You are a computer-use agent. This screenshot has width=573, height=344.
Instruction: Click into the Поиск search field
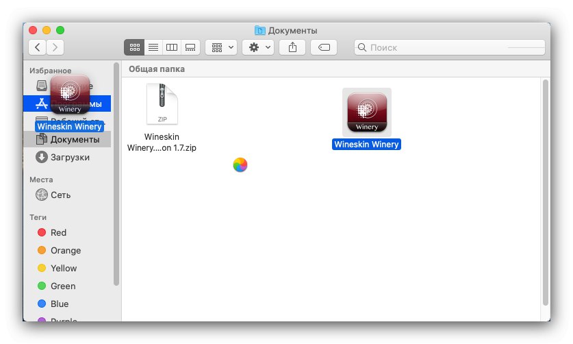coord(450,47)
